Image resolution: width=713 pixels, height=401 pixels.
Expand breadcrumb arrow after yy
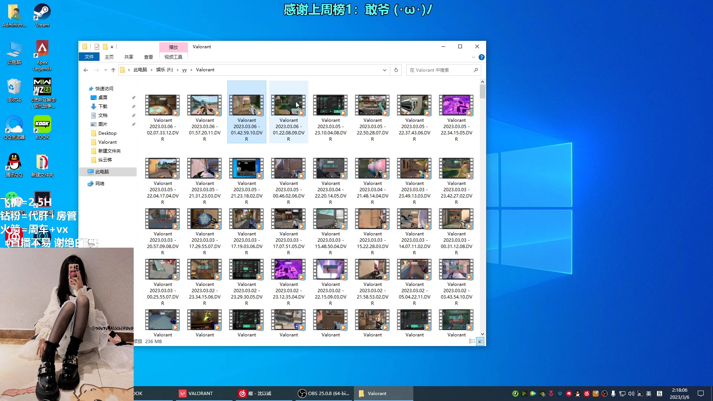pyautogui.click(x=192, y=70)
